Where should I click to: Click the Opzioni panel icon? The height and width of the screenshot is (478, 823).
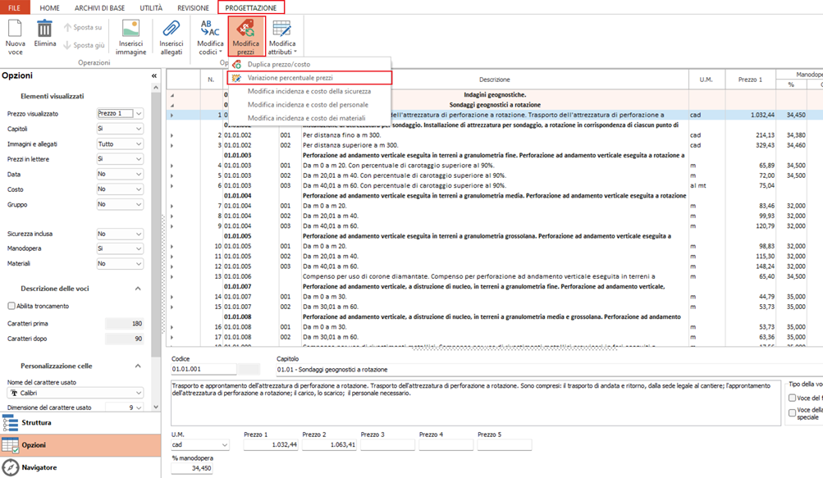(x=10, y=445)
